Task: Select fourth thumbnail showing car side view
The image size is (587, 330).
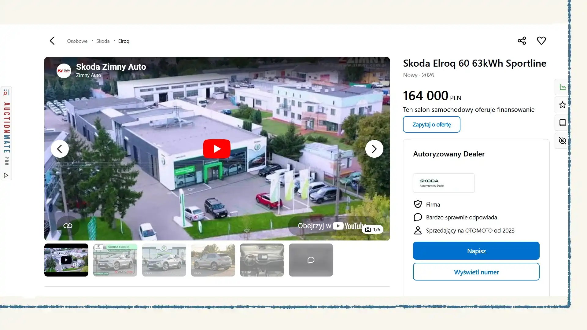Action: (x=213, y=260)
